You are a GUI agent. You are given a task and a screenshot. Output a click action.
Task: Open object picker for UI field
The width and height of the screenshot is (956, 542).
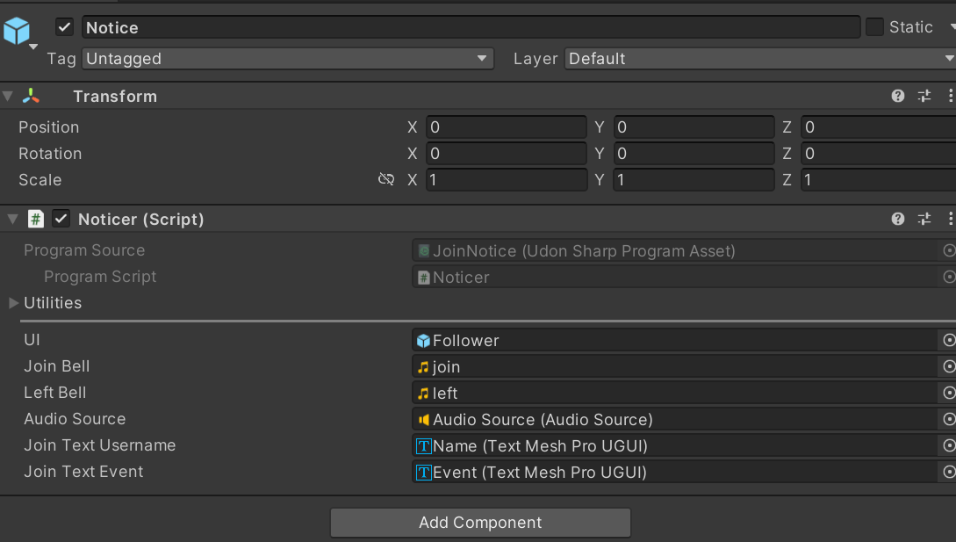tap(948, 341)
